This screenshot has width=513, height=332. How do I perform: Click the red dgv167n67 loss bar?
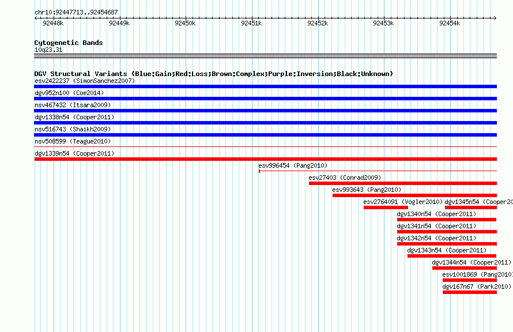(x=470, y=292)
